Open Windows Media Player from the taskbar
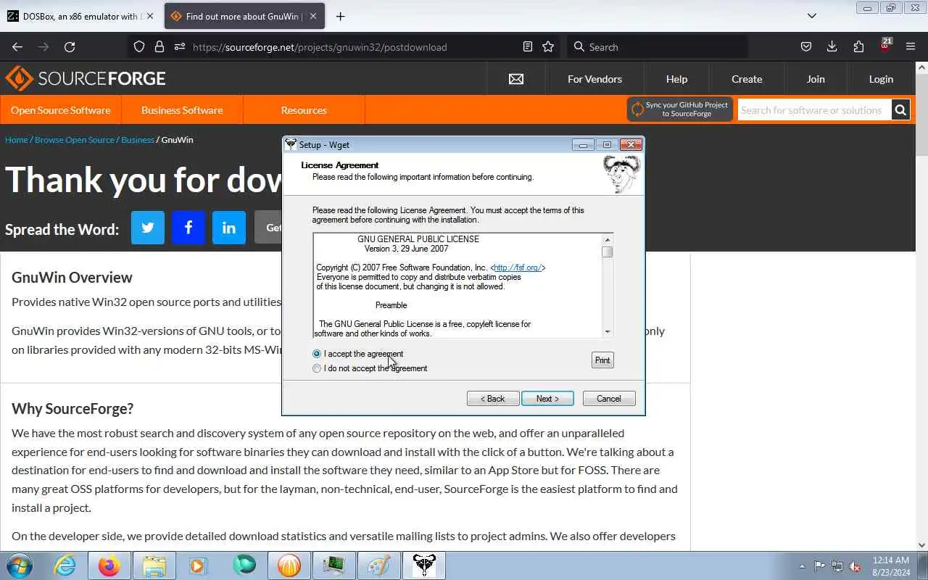Viewport: 928px width, 580px height. pyautogui.click(x=199, y=565)
